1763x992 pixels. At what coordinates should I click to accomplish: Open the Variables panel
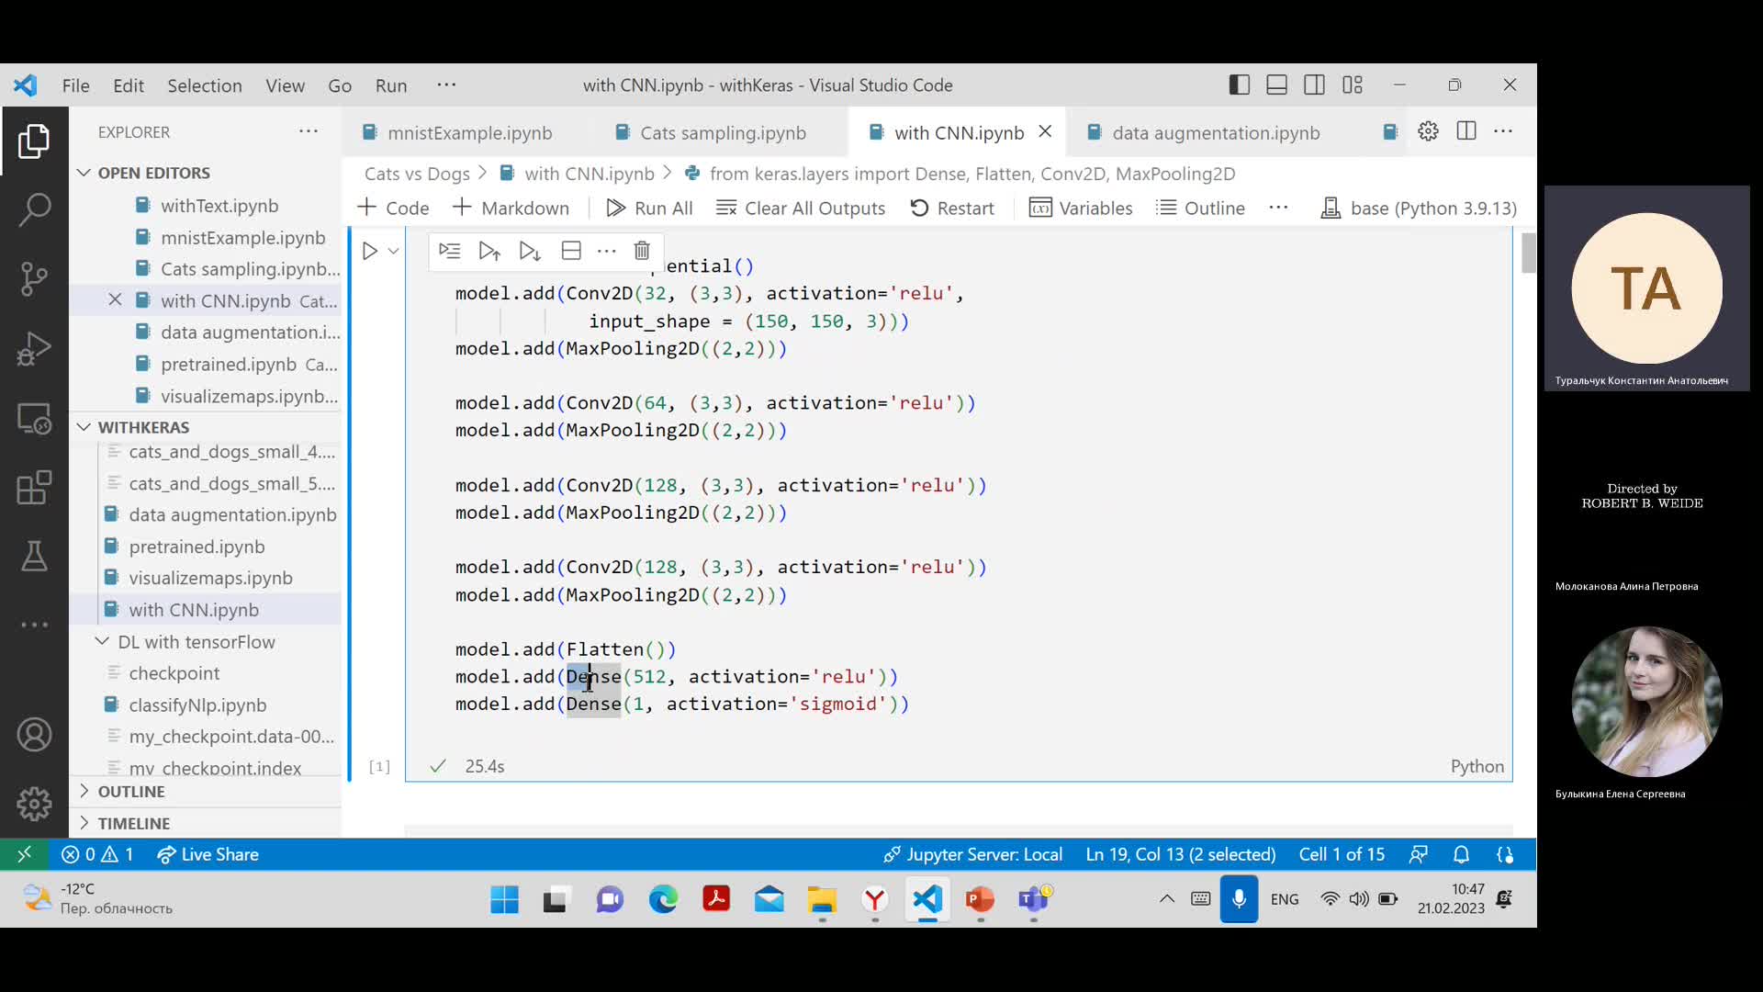[1081, 208]
